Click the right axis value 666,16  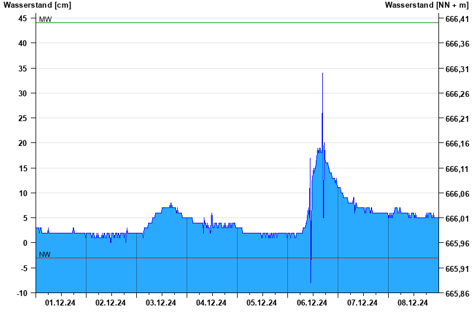tap(457, 144)
